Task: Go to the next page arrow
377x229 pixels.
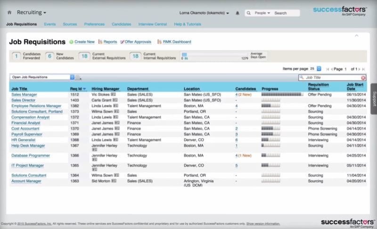Action: [360, 69]
